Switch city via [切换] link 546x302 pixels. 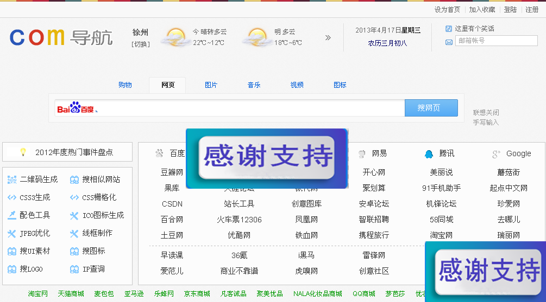(x=140, y=44)
